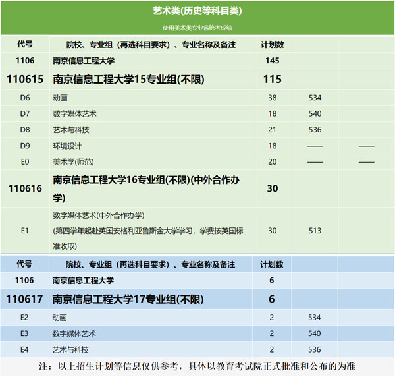Click 南京信息工程大学17专业组(不限)
Image resolution: width=395 pixels, height=377 pixels.
coord(128,299)
